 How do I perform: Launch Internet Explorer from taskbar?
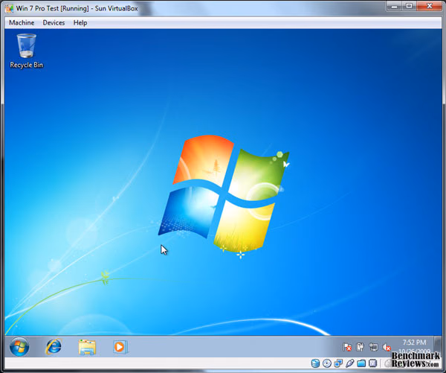coord(54,346)
